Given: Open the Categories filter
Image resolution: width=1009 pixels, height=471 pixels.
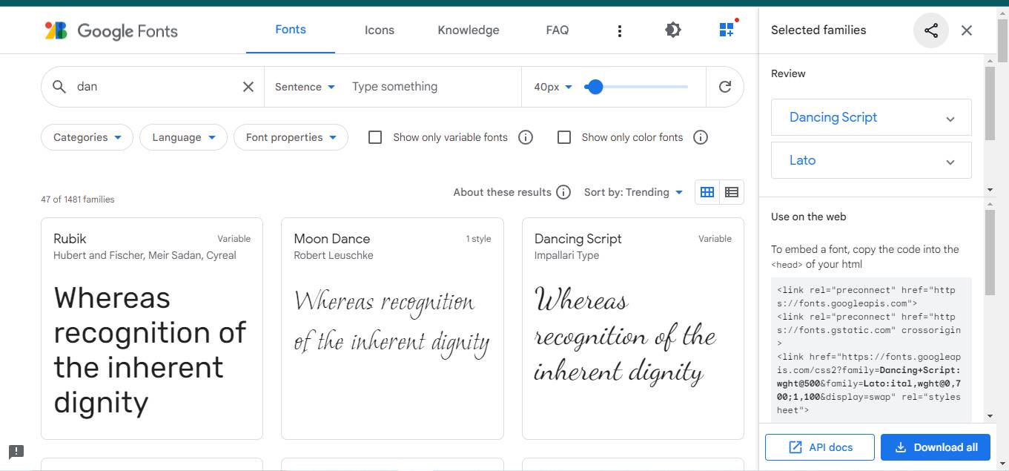Looking at the screenshot, I should (x=86, y=137).
